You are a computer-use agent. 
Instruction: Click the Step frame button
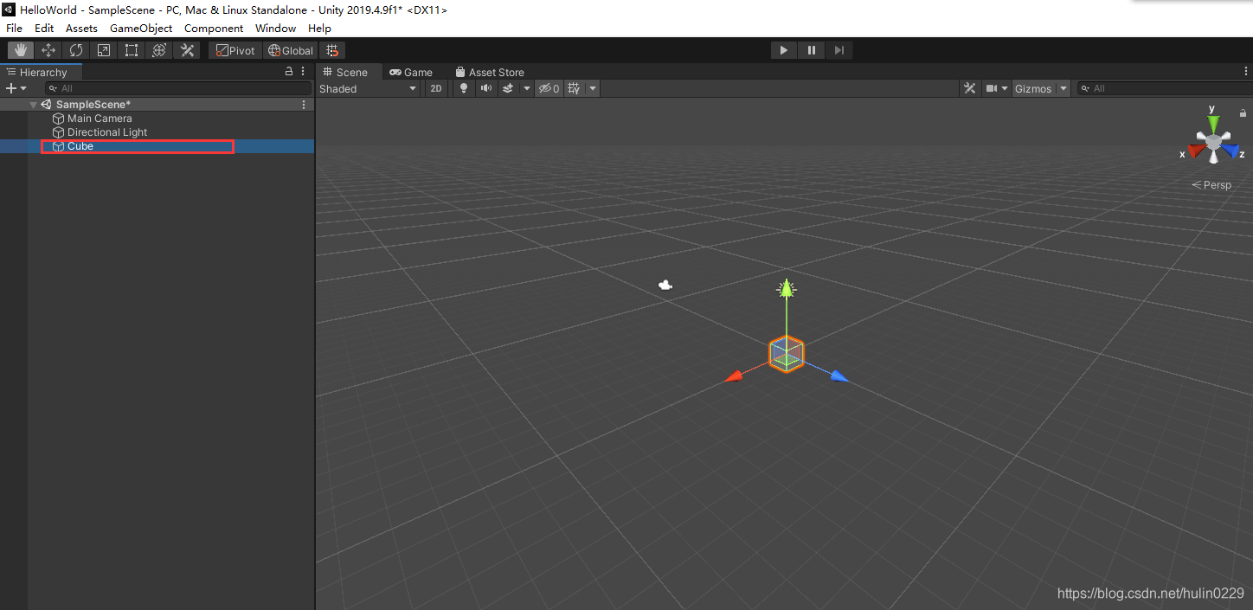click(839, 50)
